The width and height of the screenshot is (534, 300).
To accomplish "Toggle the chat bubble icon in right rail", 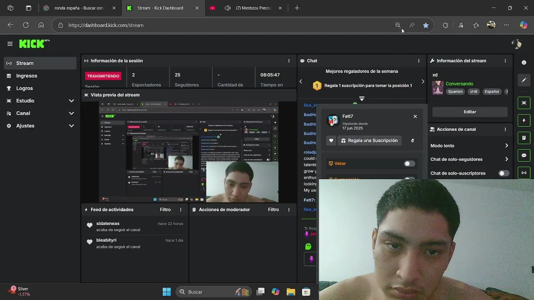I will pos(524,155).
